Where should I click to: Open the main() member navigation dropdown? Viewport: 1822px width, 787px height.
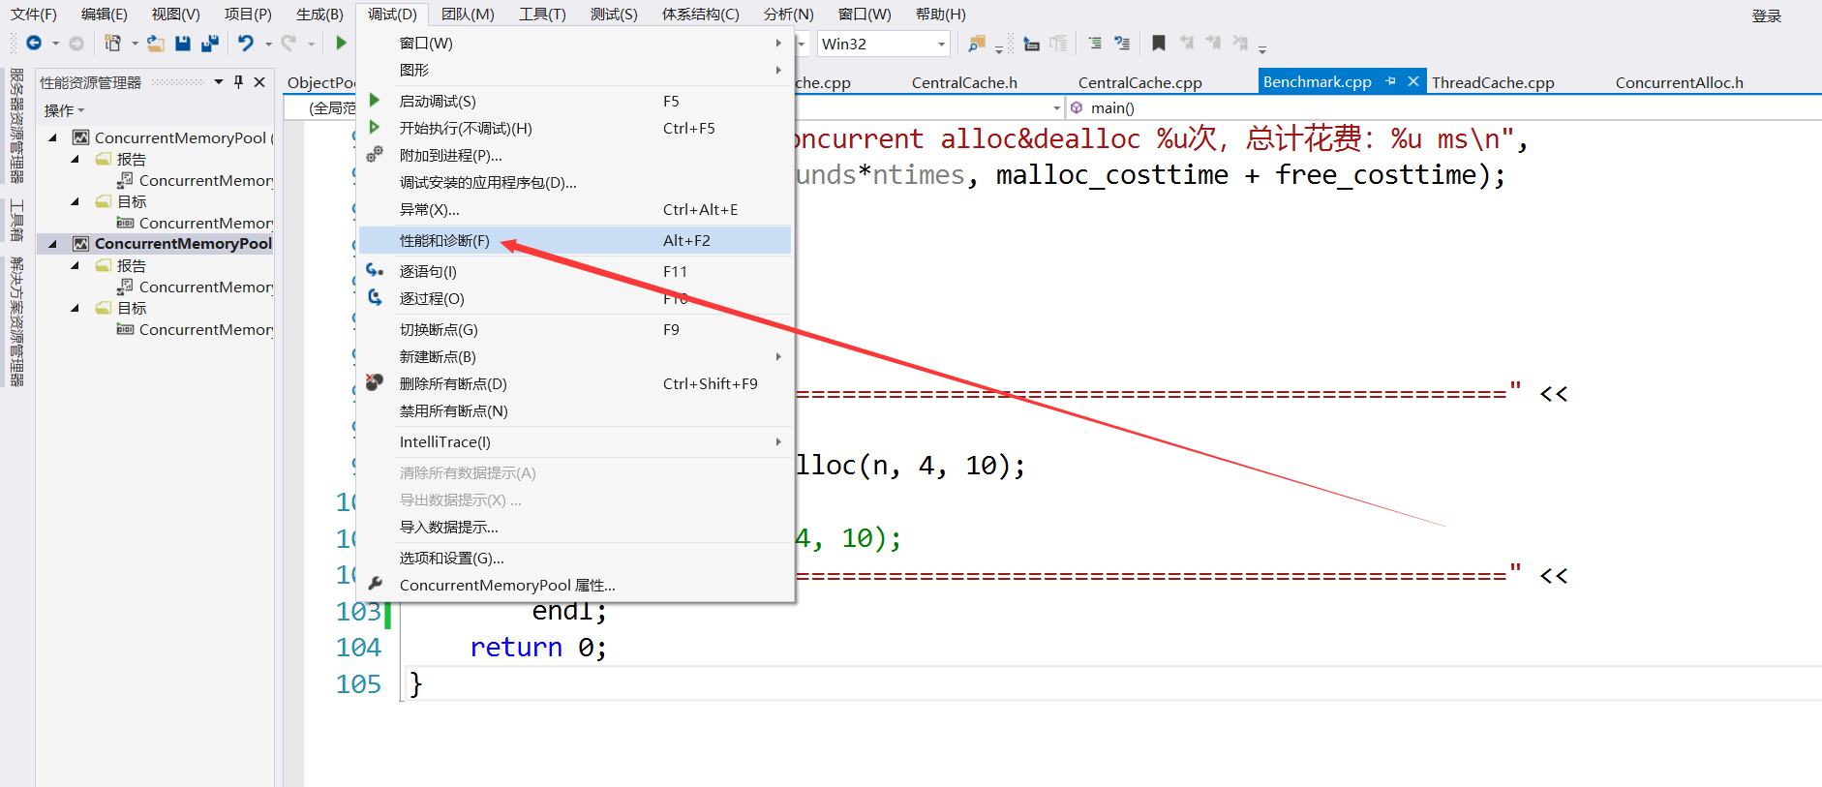tap(1443, 107)
